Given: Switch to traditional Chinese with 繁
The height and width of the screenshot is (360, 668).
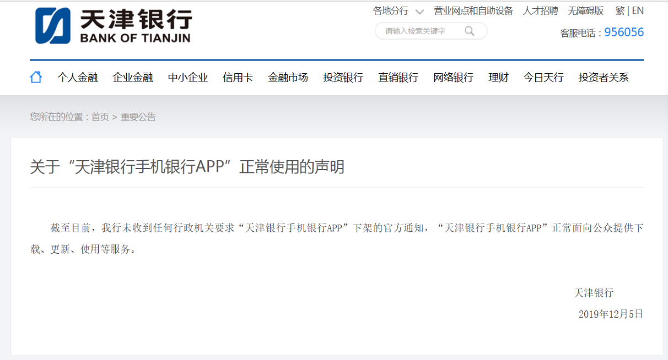Looking at the screenshot, I should tap(620, 10).
